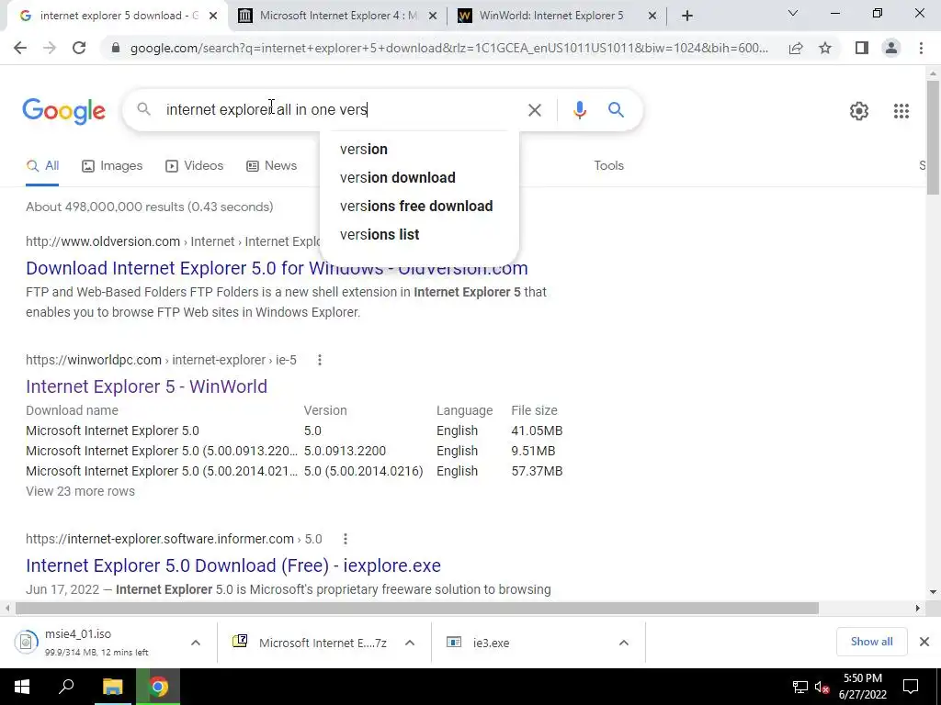Image resolution: width=941 pixels, height=705 pixels.
Task: Click the Chrome taskbar icon
Action: tap(158, 687)
